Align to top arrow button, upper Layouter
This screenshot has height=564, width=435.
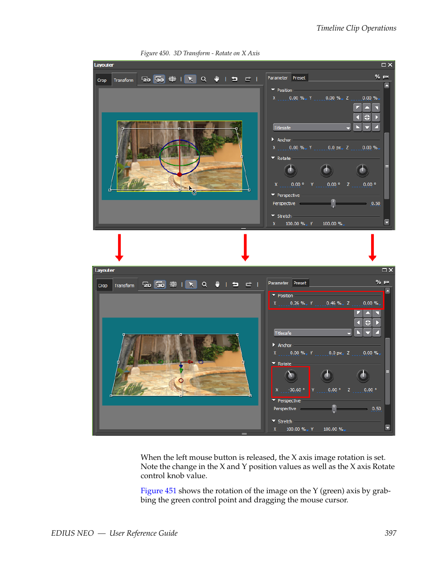(367, 108)
